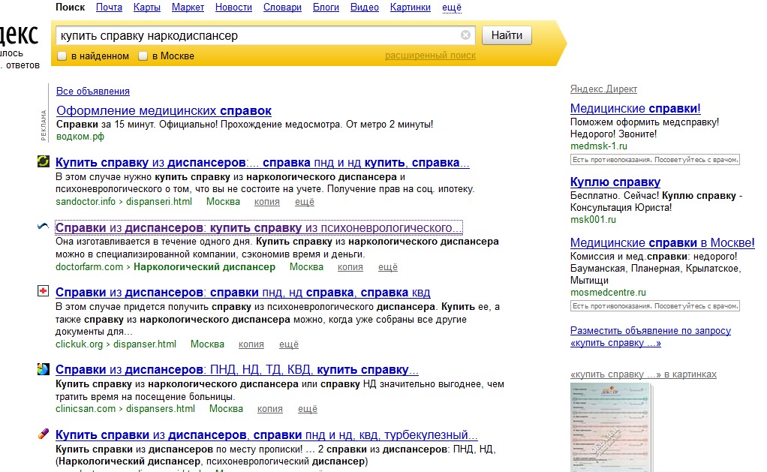Open the Маркет service
This screenshot has width=767, height=472.
[188, 8]
